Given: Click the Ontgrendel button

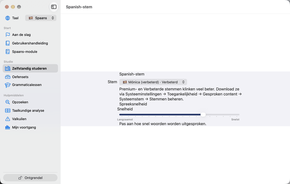Looking at the screenshot, I should click(x=30, y=178).
